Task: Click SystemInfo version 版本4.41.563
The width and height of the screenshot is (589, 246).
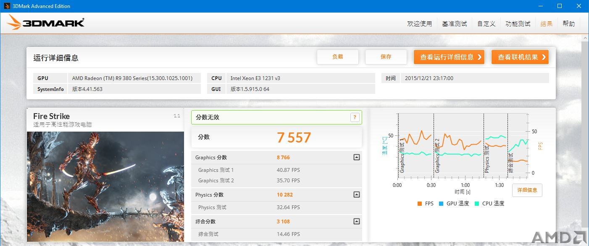Action: pyautogui.click(x=87, y=89)
